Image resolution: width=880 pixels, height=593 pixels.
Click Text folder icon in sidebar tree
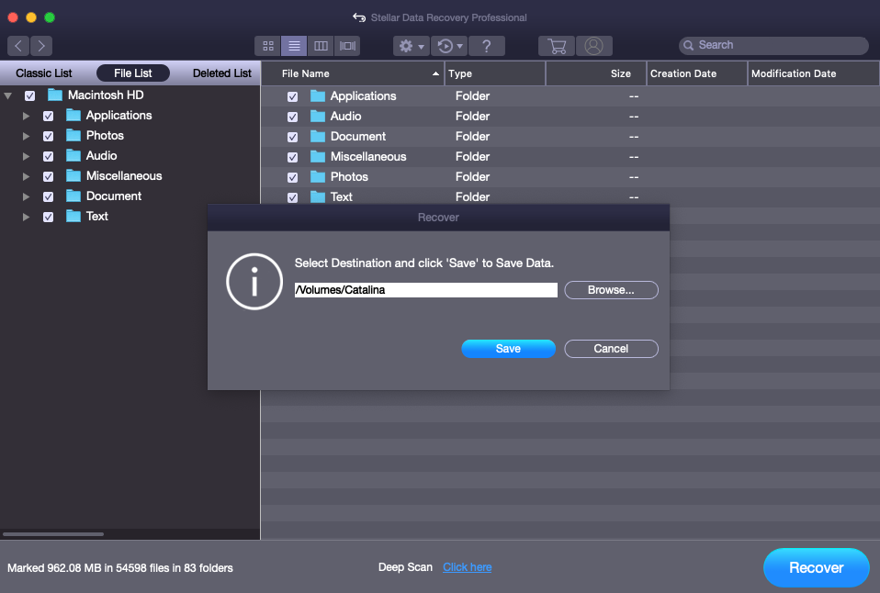[73, 216]
